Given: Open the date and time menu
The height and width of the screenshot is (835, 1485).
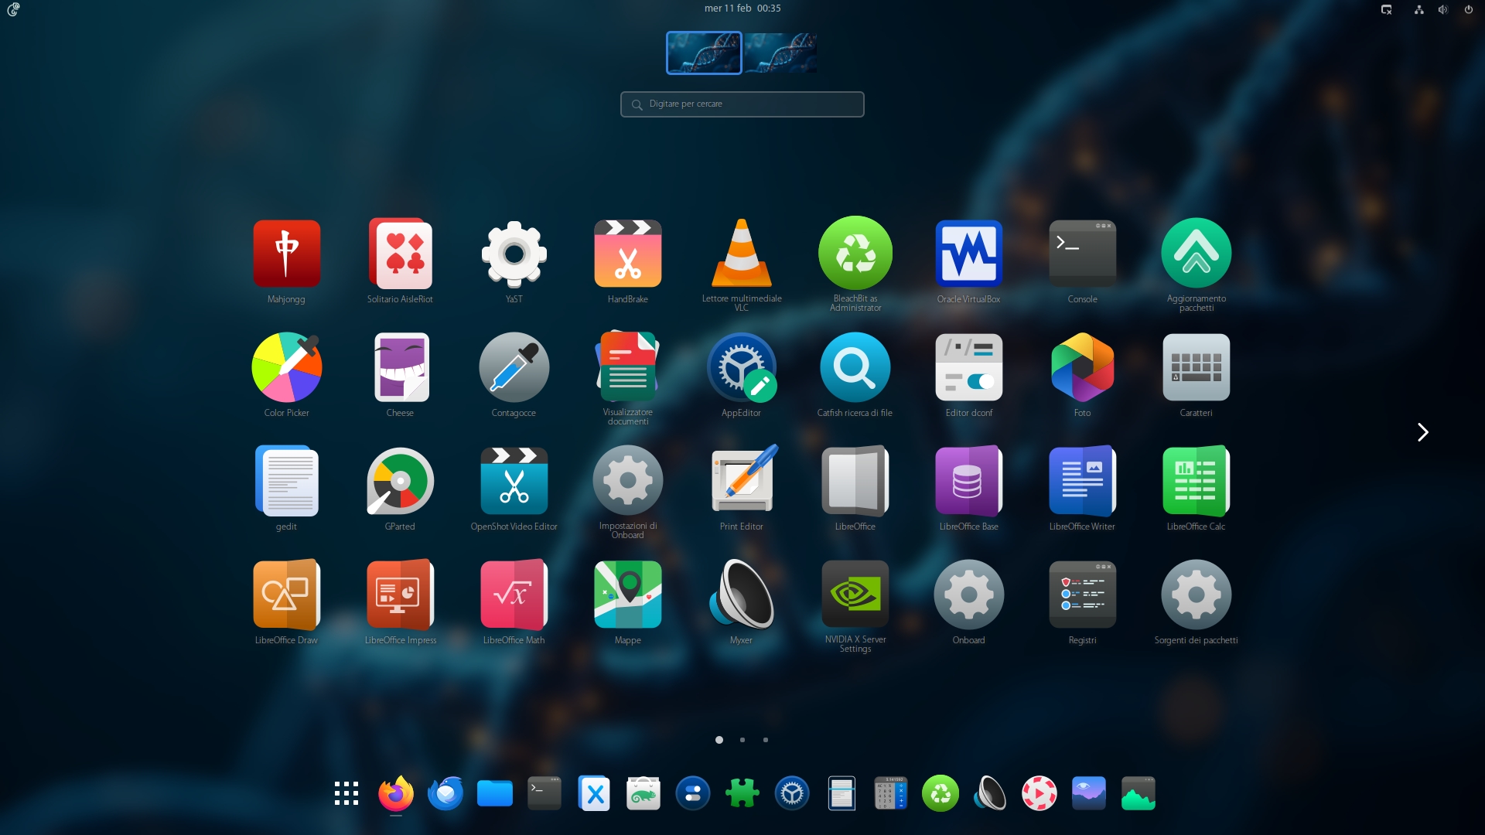Looking at the screenshot, I should 742,9.
